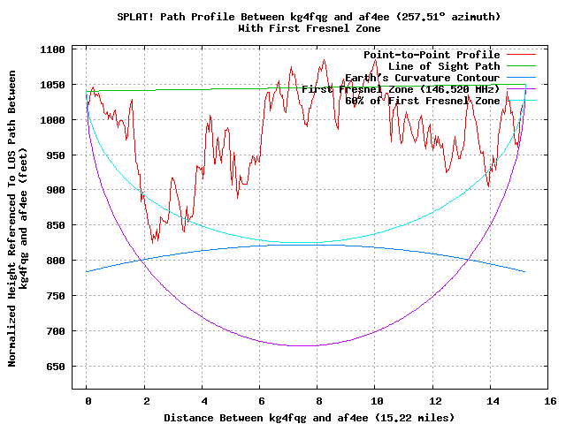The height and width of the screenshot is (424, 566).
Task: Click the x-axis tick label 16
Action: 550,401
